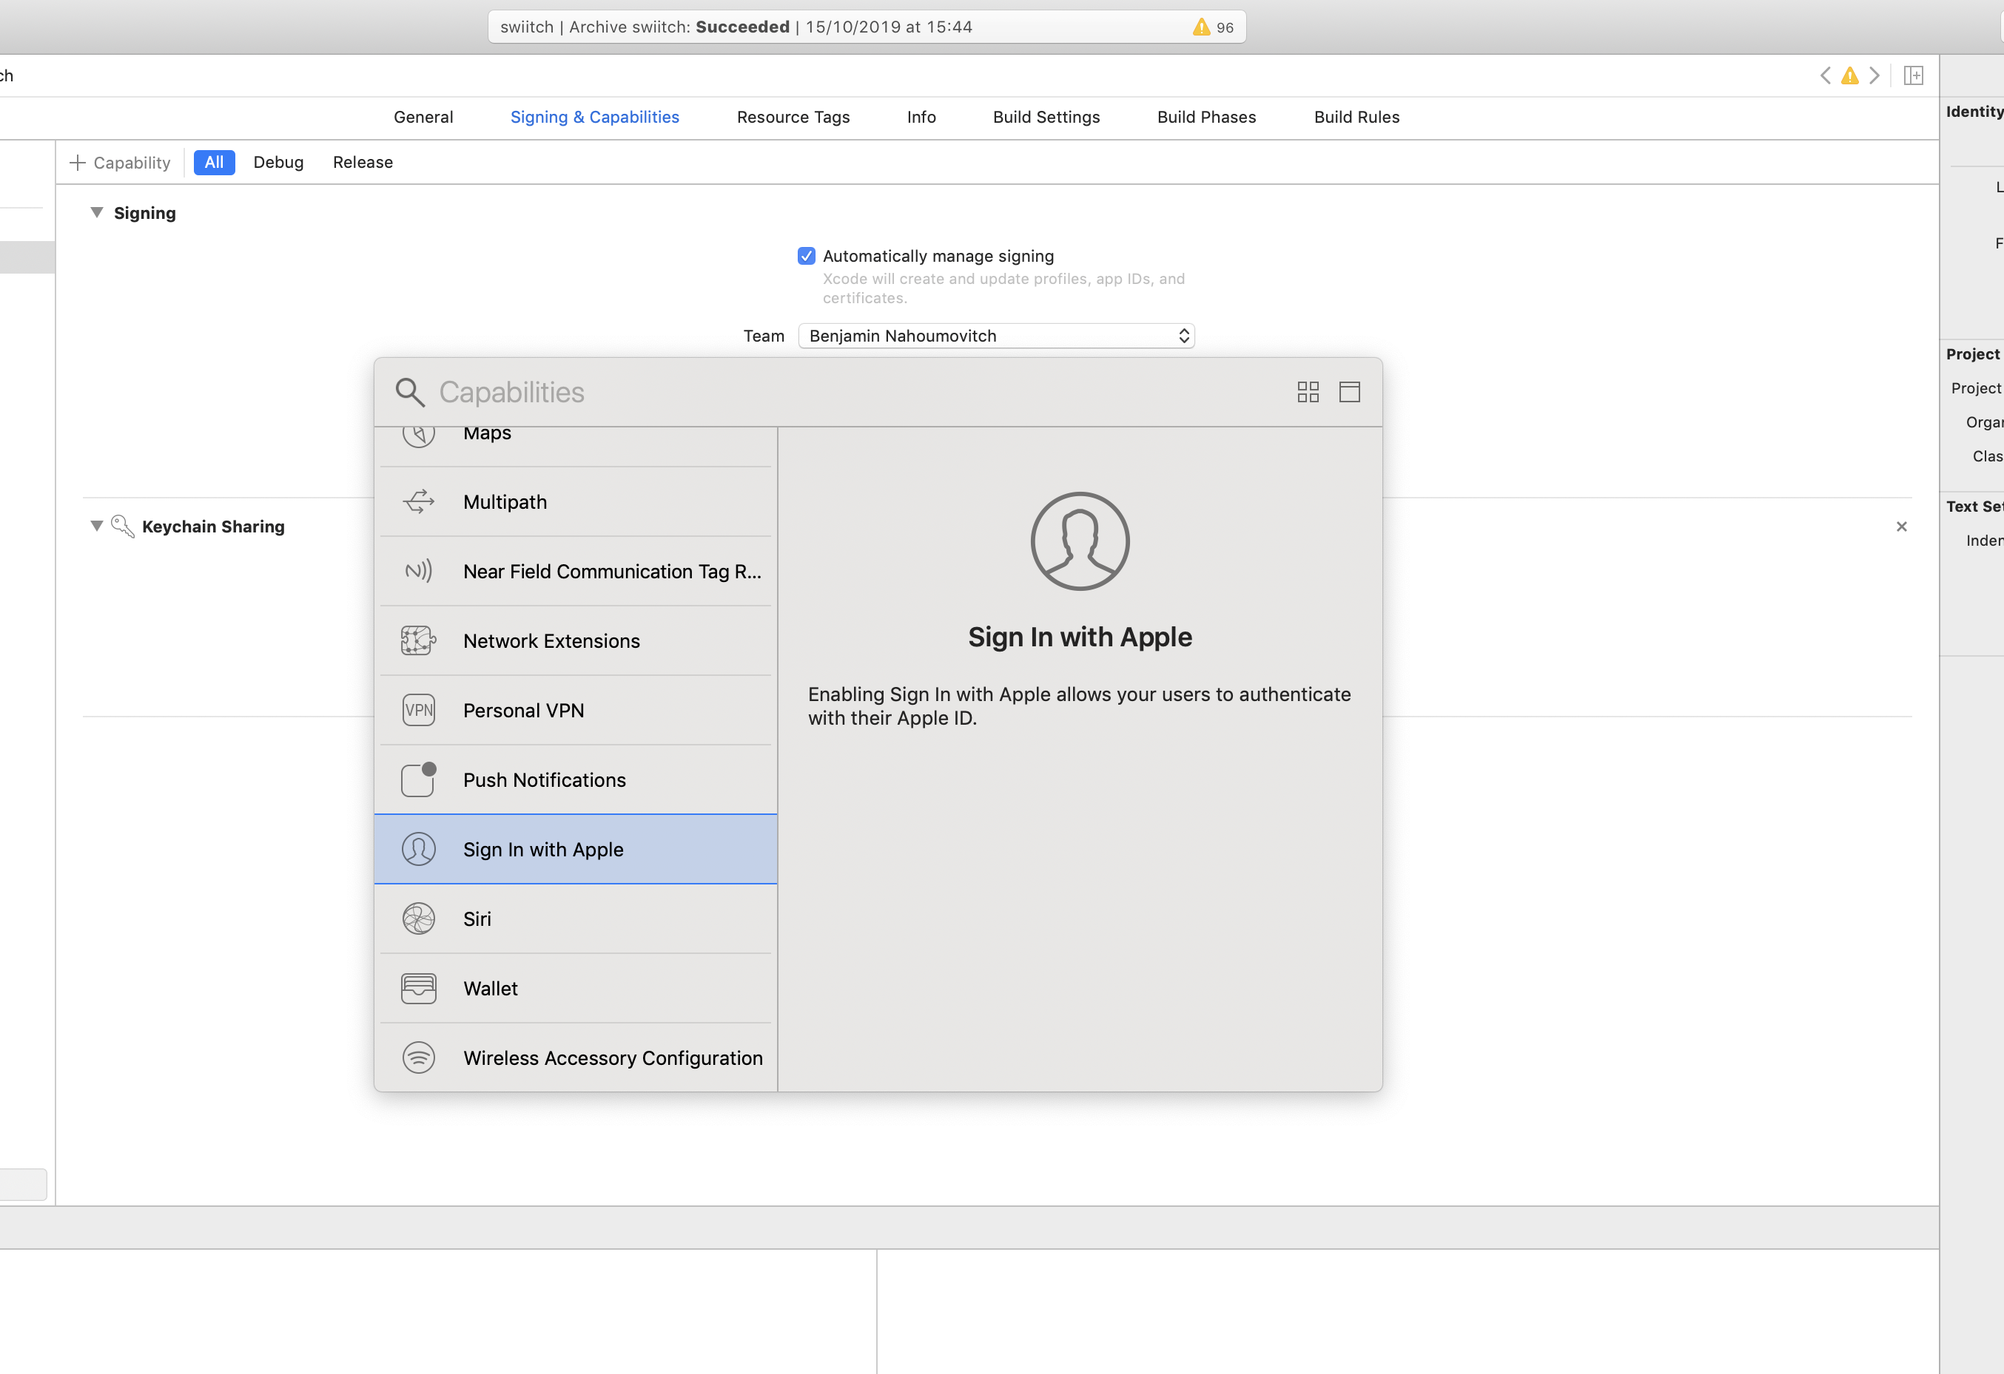Select the Wallet capability row
Viewport: 2004px width, 1374px height.
click(575, 988)
